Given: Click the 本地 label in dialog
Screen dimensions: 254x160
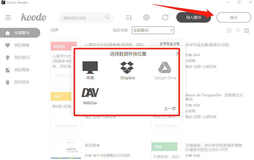Looking at the screenshot, I should [x=90, y=78].
